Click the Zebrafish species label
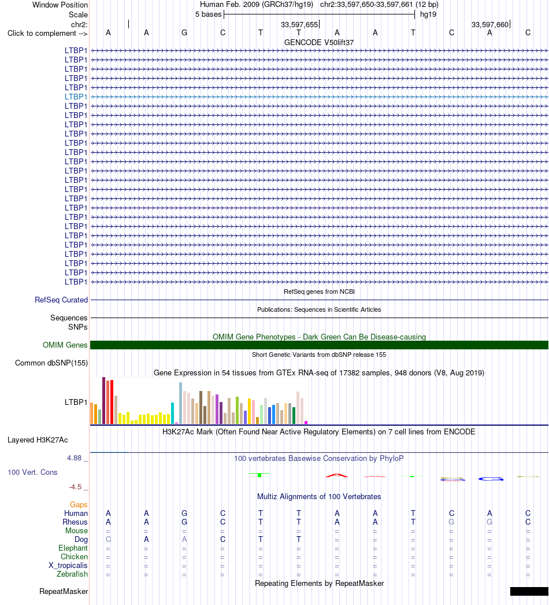 [x=72, y=574]
